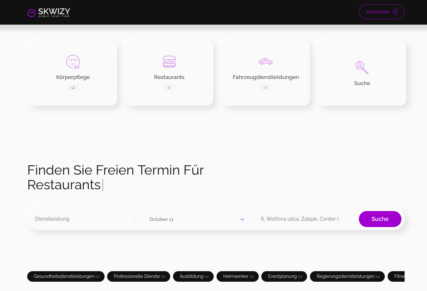Click the sleepy face Körperpflege icon
The image size is (427, 291).
[x=73, y=61]
